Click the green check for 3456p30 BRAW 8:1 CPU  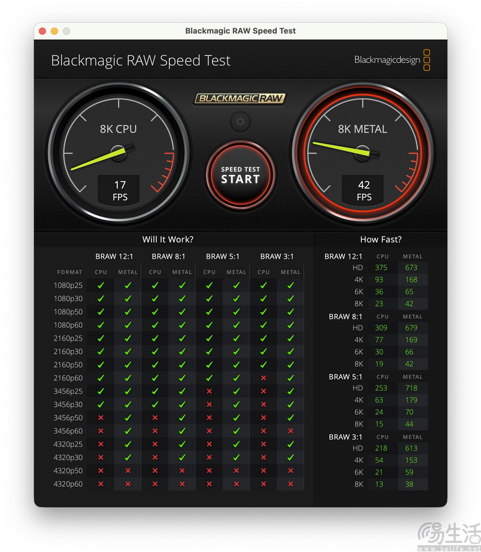click(155, 405)
